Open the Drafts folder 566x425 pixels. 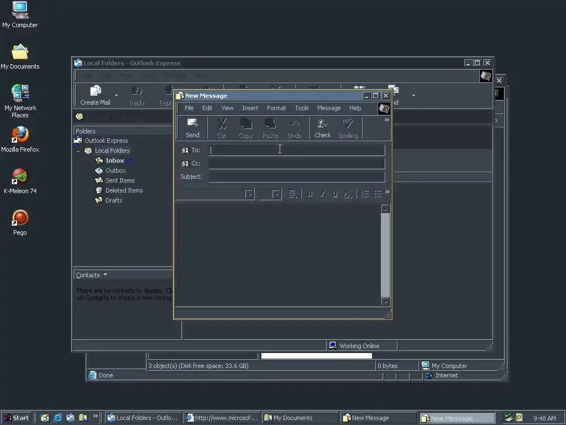click(x=113, y=200)
